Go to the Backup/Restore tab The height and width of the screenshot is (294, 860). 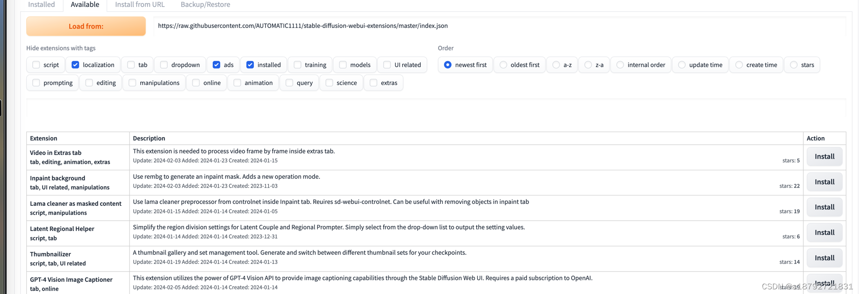click(x=205, y=5)
